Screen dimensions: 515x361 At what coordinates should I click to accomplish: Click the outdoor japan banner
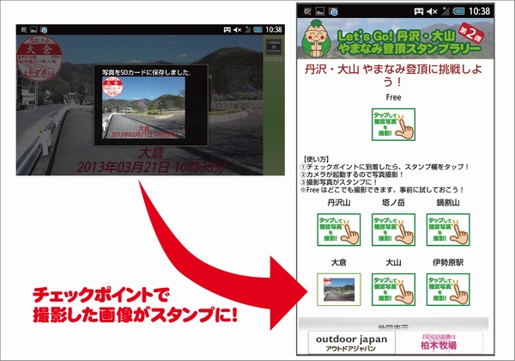pyautogui.click(x=354, y=342)
